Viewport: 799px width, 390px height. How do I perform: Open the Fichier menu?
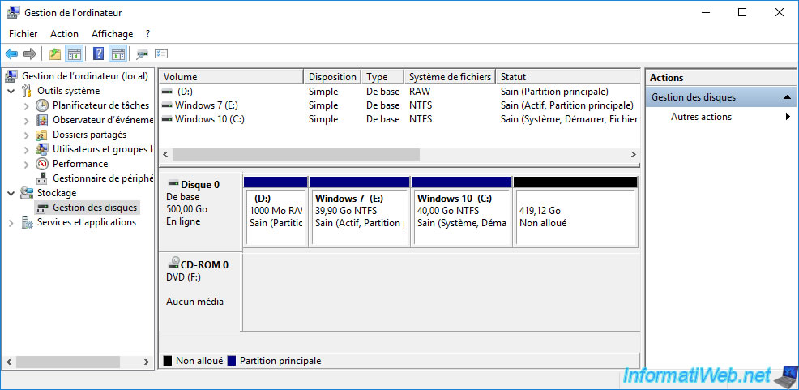click(23, 34)
